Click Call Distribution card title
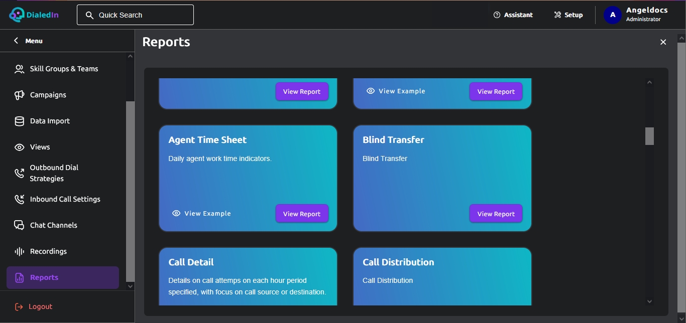This screenshot has height=323, width=686. click(x=398, y=262)
